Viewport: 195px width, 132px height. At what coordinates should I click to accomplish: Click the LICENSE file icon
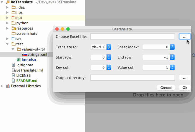[x=13, y=75]
